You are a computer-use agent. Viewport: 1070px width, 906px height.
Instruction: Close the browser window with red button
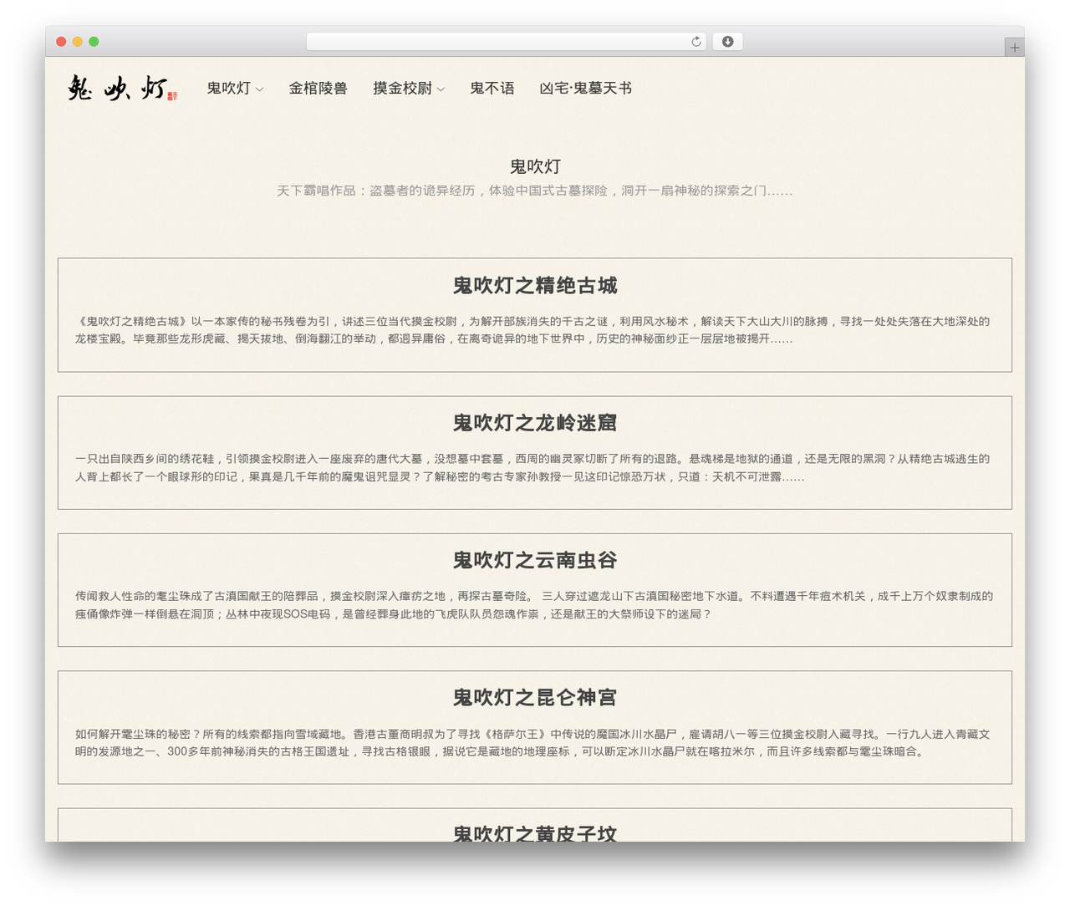coord(61,42)
